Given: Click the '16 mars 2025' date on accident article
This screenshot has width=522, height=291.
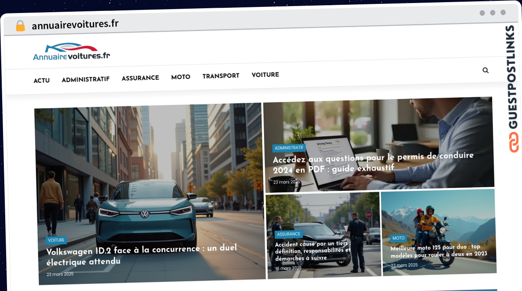Looking at the screenshot, I should point(288,268).
